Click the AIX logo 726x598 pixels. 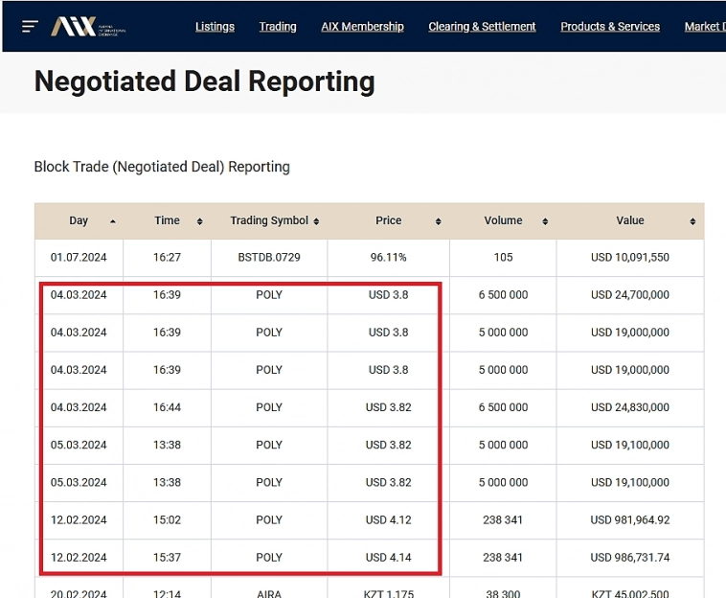point(87,27)
